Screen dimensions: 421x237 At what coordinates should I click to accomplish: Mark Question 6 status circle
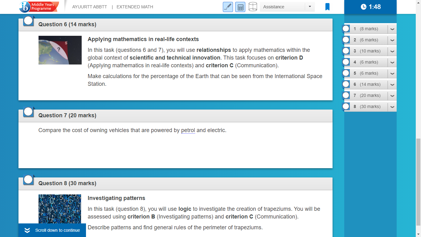[28, 21]
